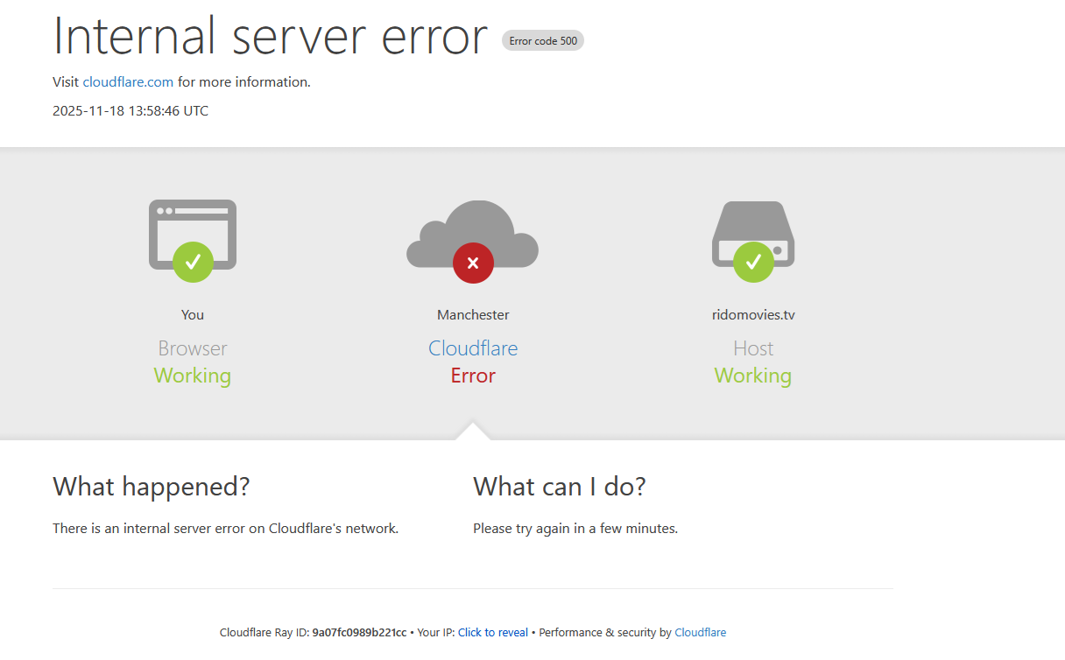This screenshot has width=1065, height=660.
Task: Click text about internal server error on Cloudflare's network
Action: click(226, 529)
